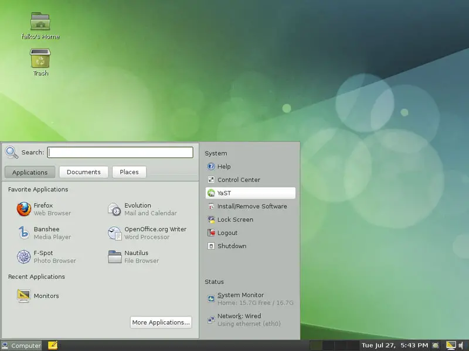Viewport: 469px width, 351px height.
Task: Open Evolution mail and calendar
Action: click(x=142, y=209)
